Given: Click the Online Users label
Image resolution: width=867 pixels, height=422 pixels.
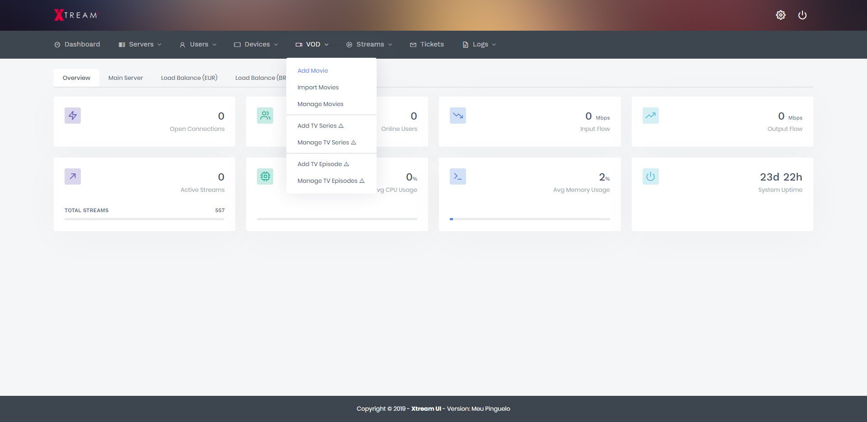Looking at the screenshot, I should pos(399,129).
